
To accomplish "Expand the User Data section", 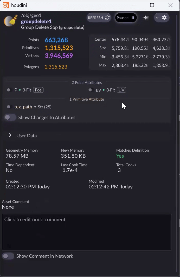I will click(x=10, y=136).
